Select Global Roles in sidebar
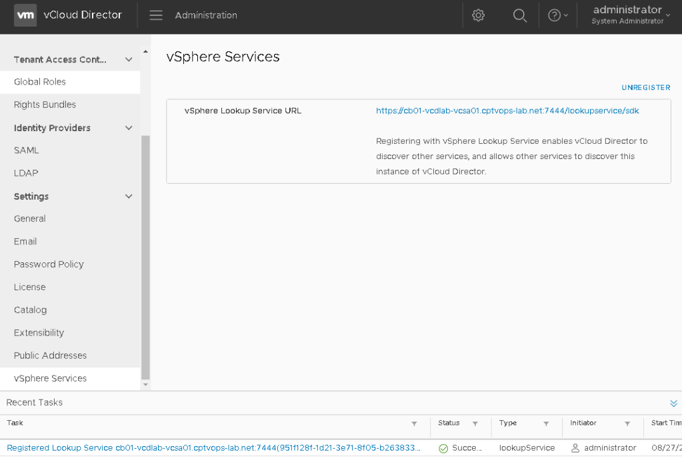This screenshot has width=682, height=474. coord(40,82)
